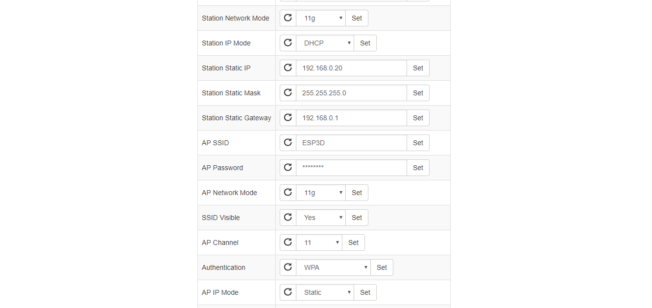
Task: Refresh the Station Network Mode value
Action: click(x=288, y=18)
